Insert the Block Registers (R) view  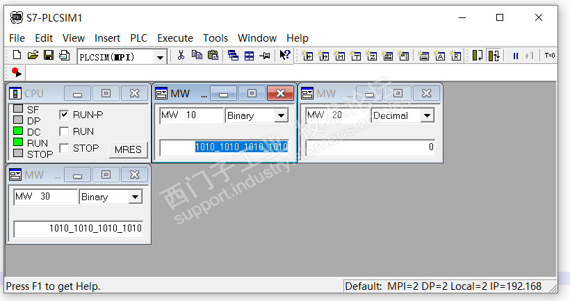(455, 56)
